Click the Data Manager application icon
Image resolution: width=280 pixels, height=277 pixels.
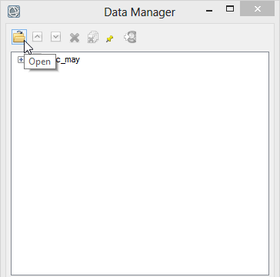(x=14, y=12)
